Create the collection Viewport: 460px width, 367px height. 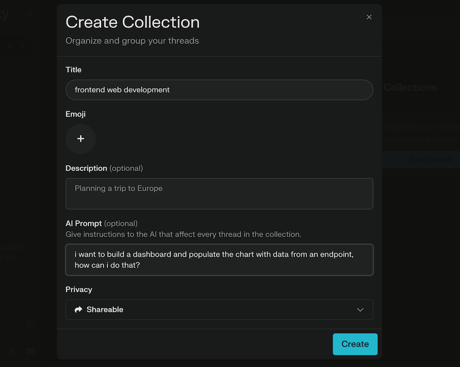pyautogui.click(x=355, y=344)
